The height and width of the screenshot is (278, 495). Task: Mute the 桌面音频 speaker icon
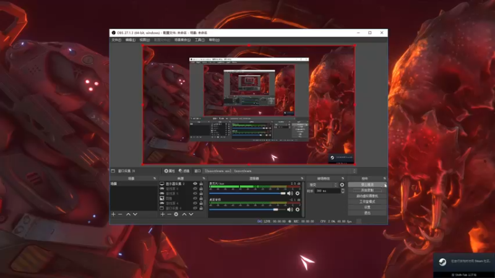point(290,209)
